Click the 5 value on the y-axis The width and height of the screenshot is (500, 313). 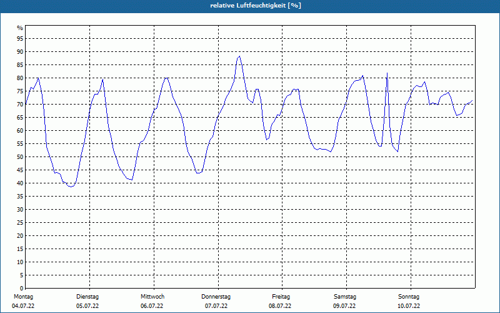pos(21,275)
